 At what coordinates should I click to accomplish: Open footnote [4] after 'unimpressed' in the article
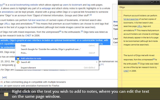click(x=60, y=31)
